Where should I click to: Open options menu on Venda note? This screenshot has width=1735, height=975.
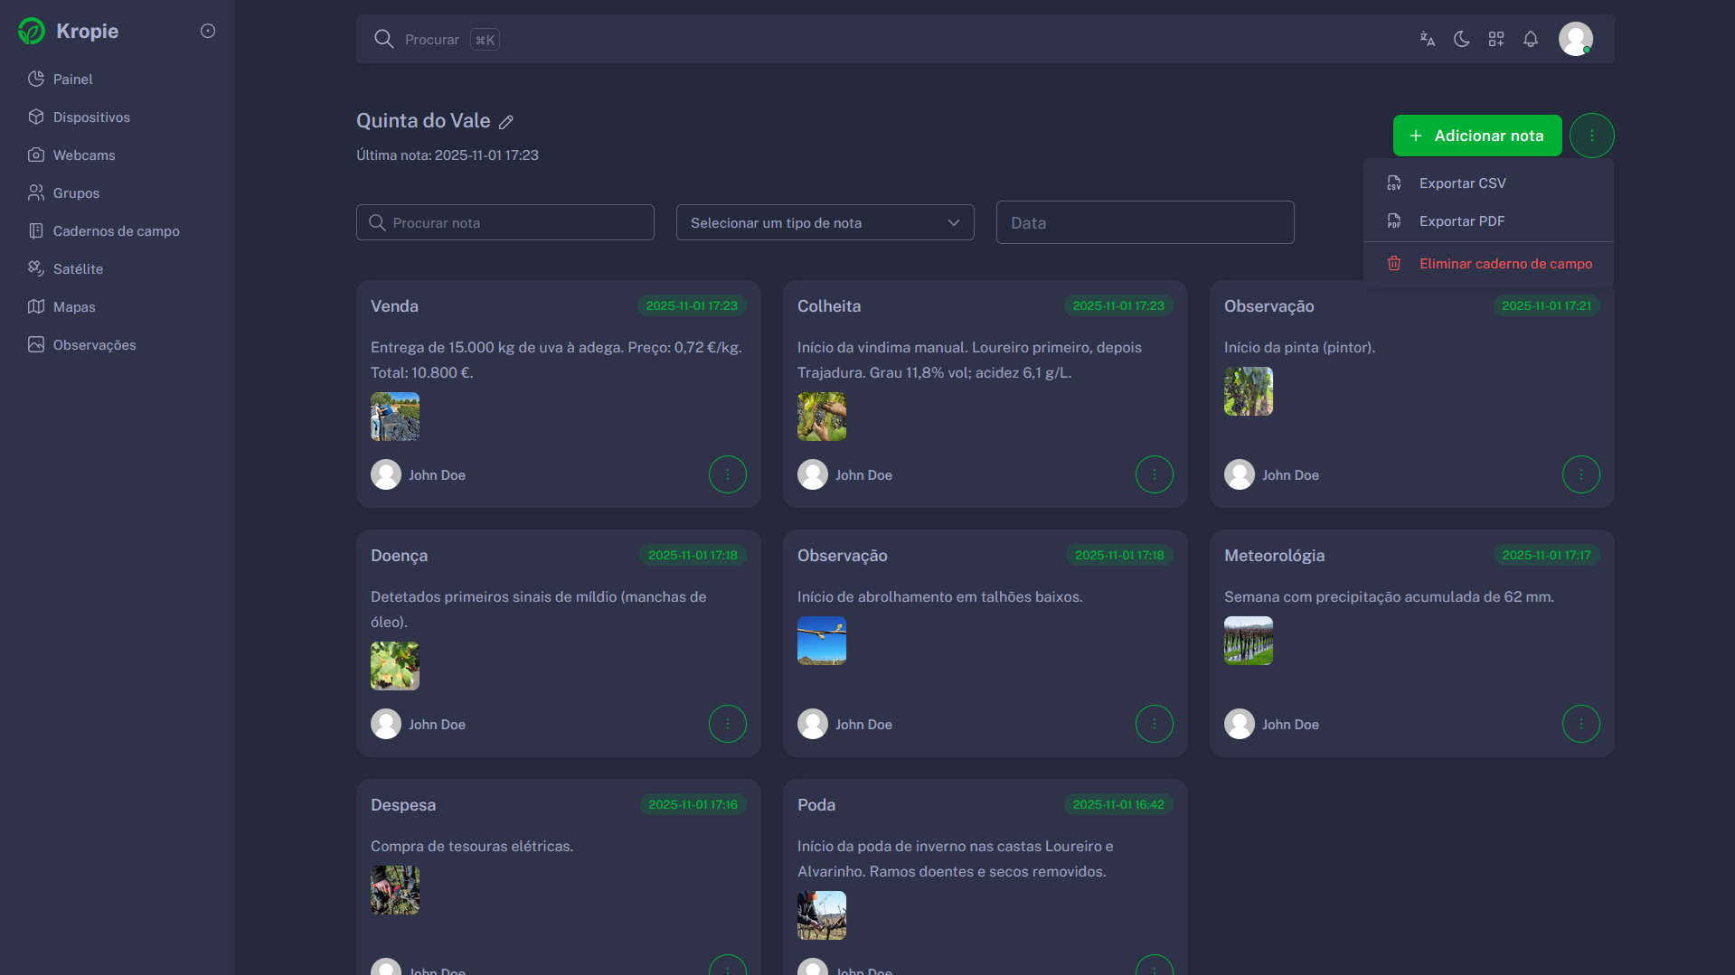[727, 474]
